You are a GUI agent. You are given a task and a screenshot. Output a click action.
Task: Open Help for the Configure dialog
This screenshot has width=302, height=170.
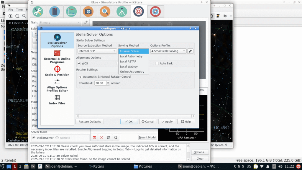click(x=186, y=122)
